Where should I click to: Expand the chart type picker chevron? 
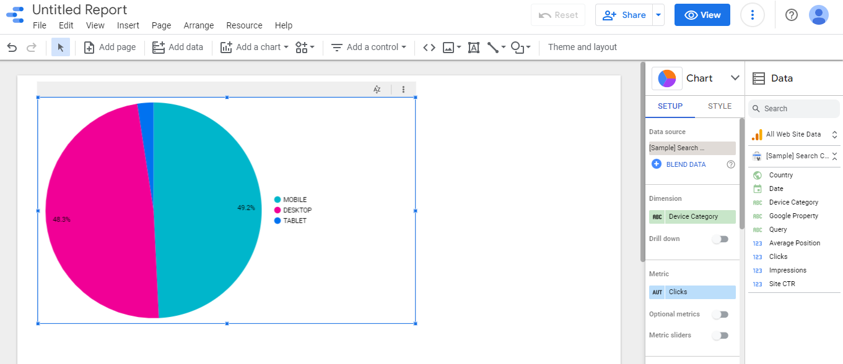pos(735,78)
